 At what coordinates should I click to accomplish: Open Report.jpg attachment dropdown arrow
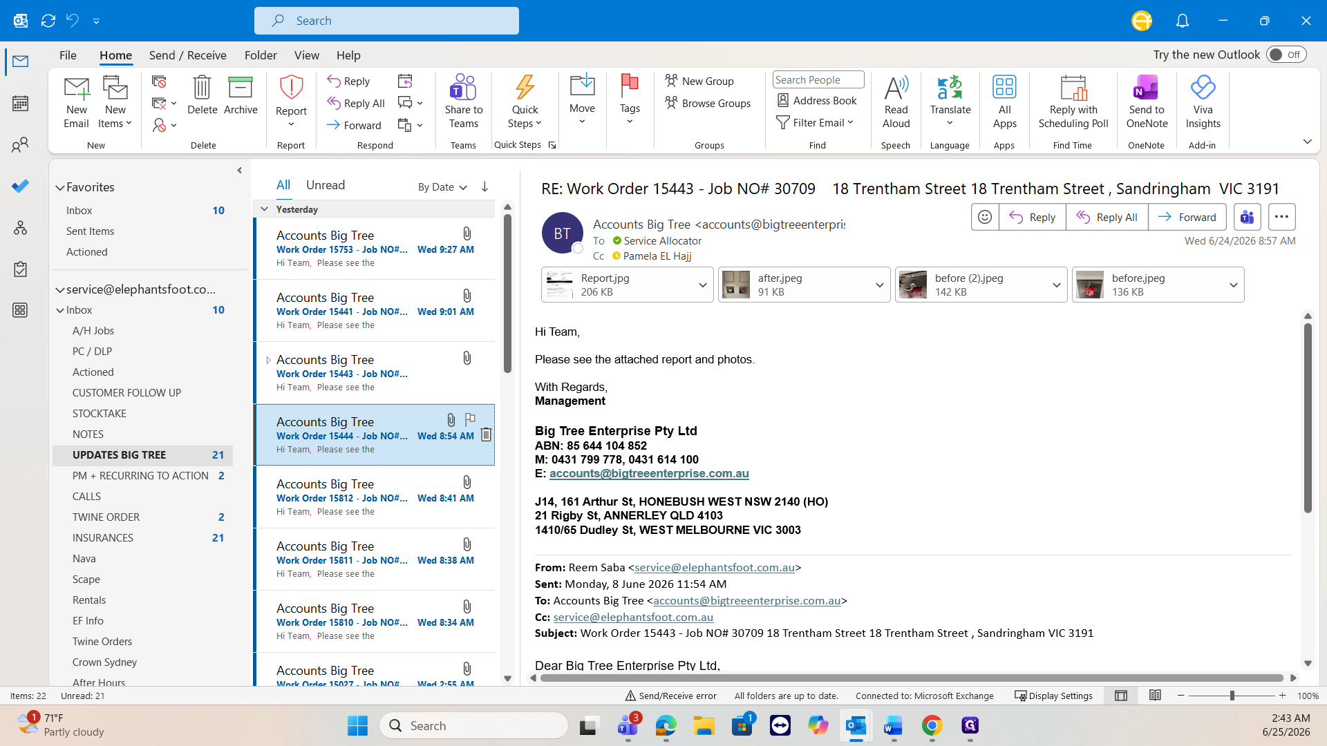point(702,285)
